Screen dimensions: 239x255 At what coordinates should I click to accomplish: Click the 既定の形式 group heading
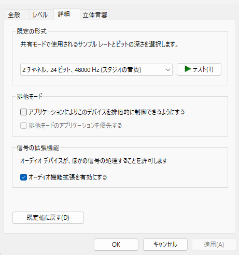point(32,32)
